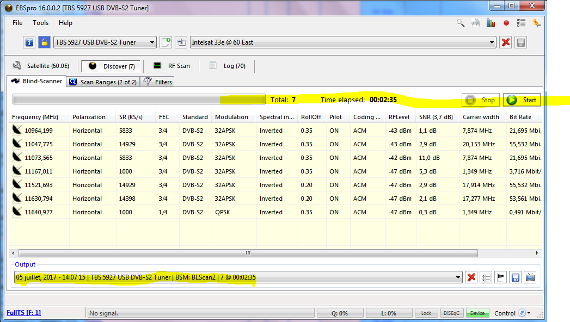Expand the Output scan history dropdown
Viewport: 570px width, 322px height.
(x=458, y=277)
